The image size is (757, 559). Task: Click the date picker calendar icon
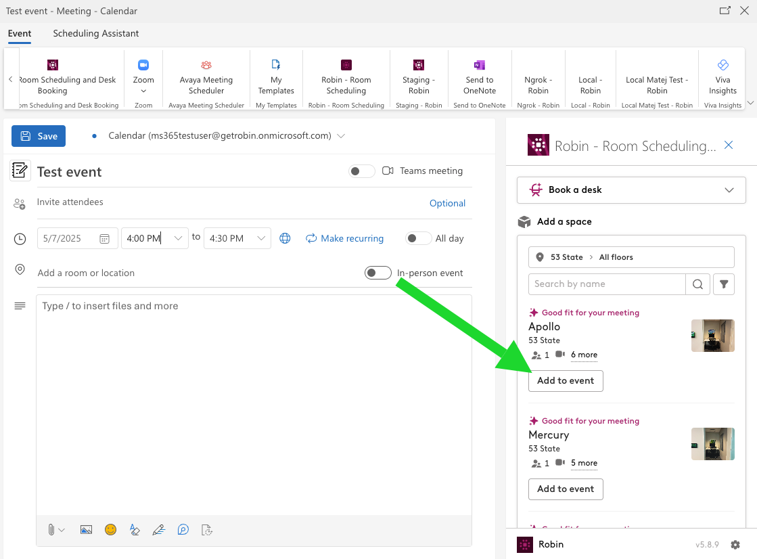click(x=104, y=239)
